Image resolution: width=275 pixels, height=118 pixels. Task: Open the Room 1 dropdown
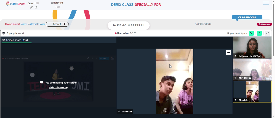click(57, 24)
